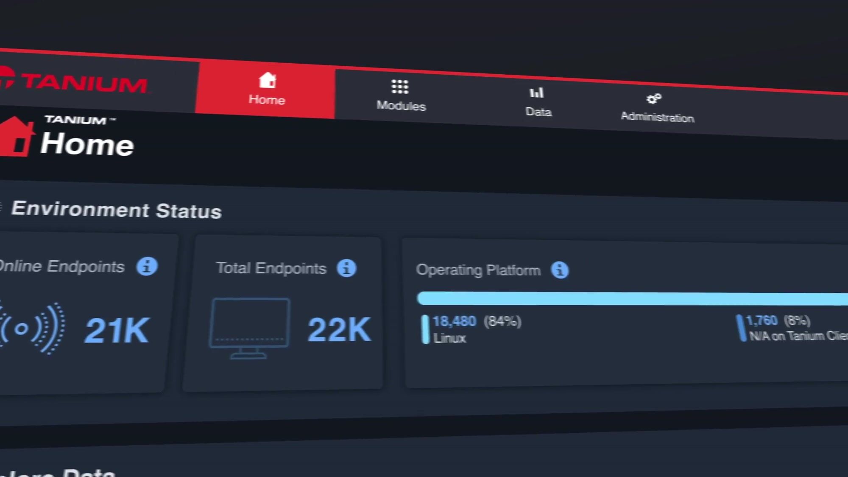Click the red house icon beside Home title

coord(16,137)
